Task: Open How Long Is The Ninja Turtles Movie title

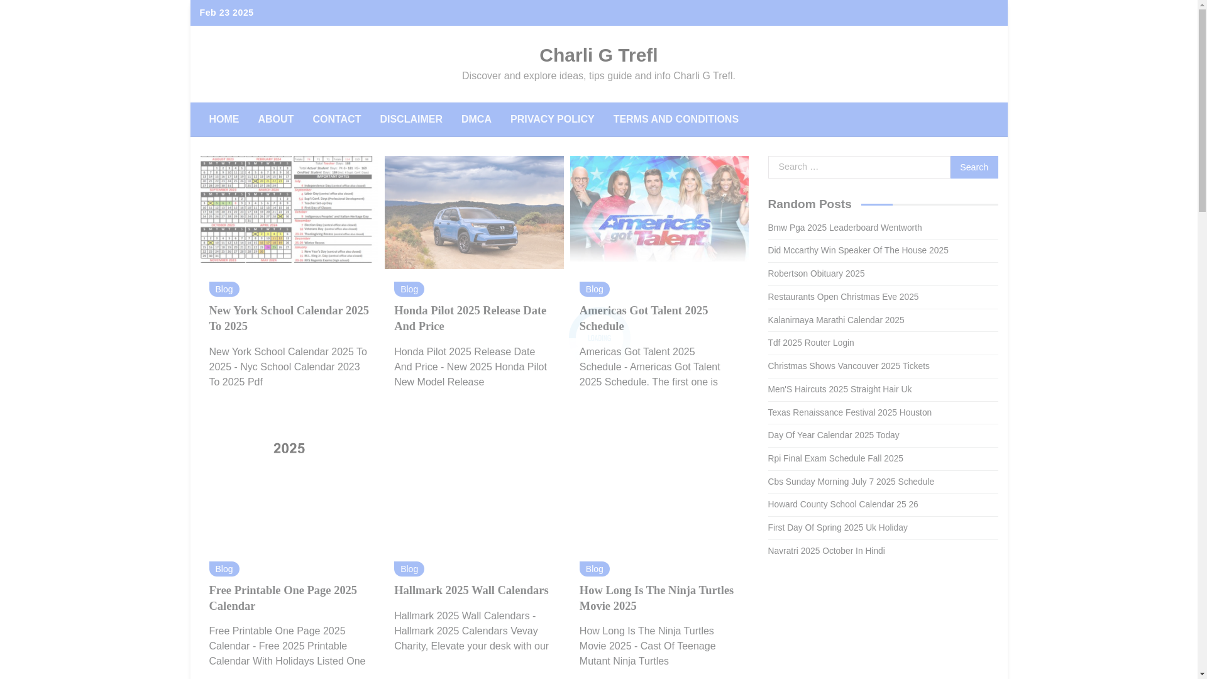Action: [x=656, y=599]
